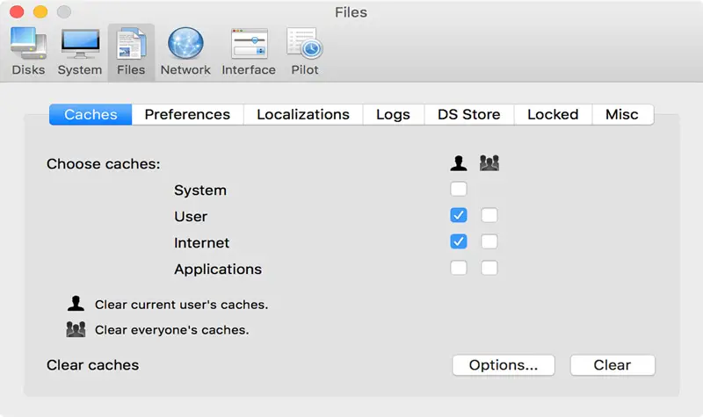The width and height of the screenshot is (703, 417).
Task: Enable Internet cache for everyone
Action: tap(489, 242)
